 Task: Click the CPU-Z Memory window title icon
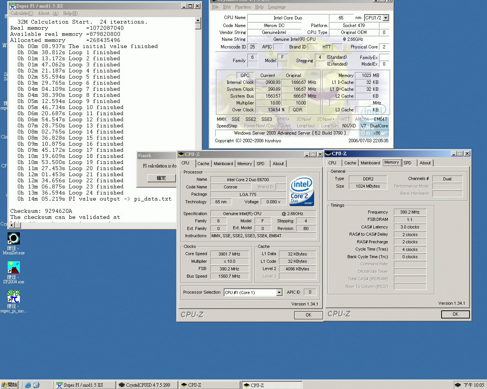pos(328,154)
